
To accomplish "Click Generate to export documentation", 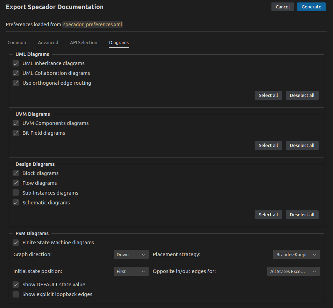I will (311, 7).
